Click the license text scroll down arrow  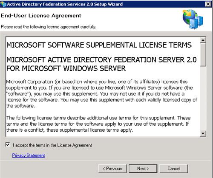pyautogui.click(x=203, y=133)
